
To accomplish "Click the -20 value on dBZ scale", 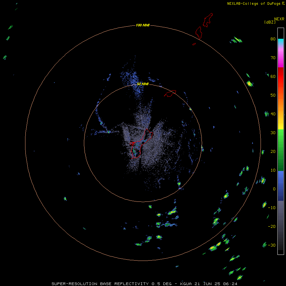I will 272,226.
